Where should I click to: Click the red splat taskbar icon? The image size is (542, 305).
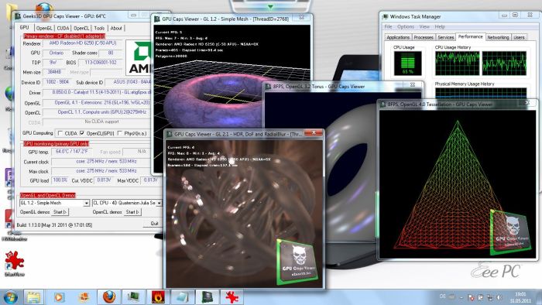(x=232, y=297)
